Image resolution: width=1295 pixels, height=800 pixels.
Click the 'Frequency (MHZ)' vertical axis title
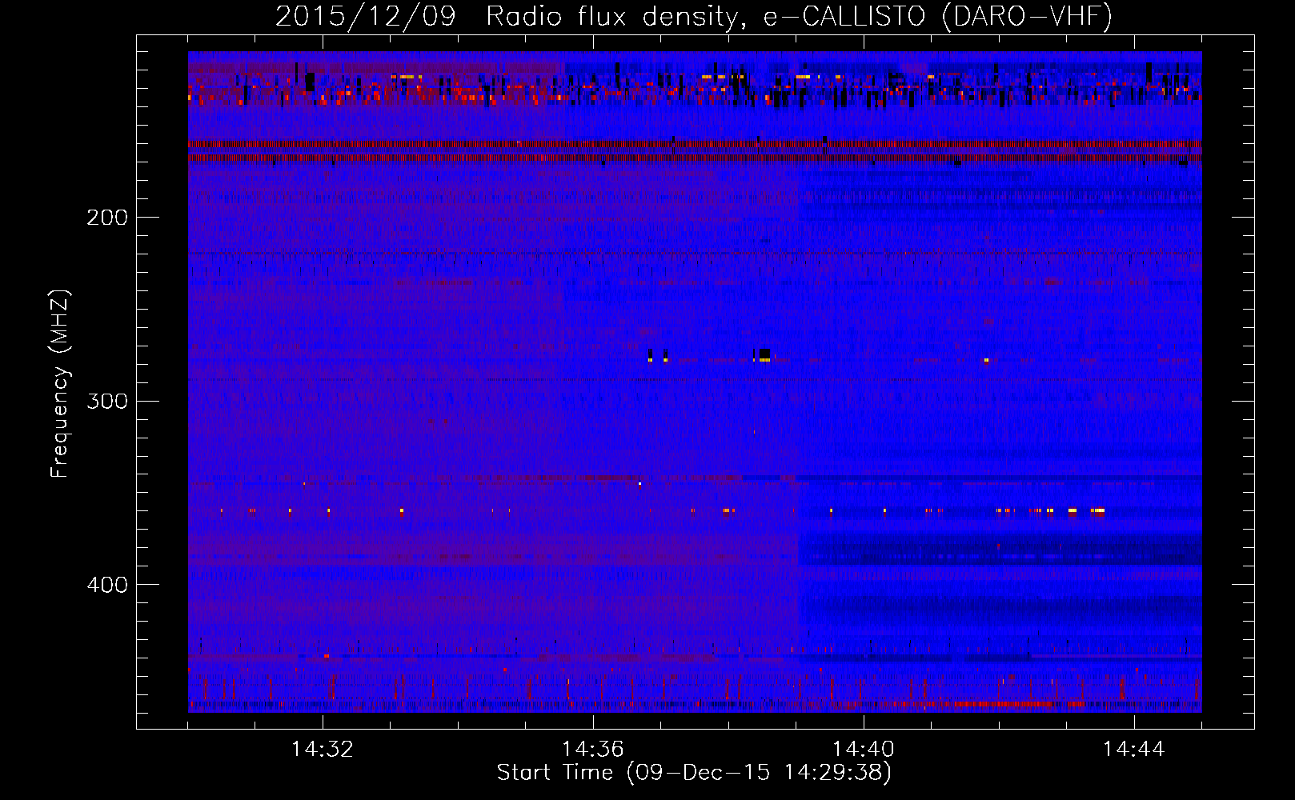pyautogui.click(x=60, y=383)
